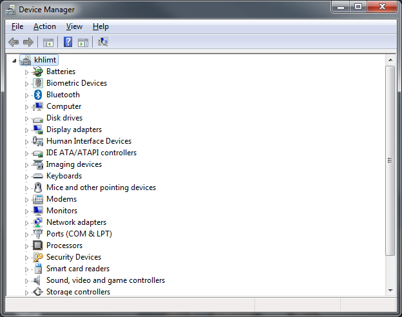Expand the Sound, video and game controllers node
This screenshot has width=402, height=317.
tap(26, 281)
